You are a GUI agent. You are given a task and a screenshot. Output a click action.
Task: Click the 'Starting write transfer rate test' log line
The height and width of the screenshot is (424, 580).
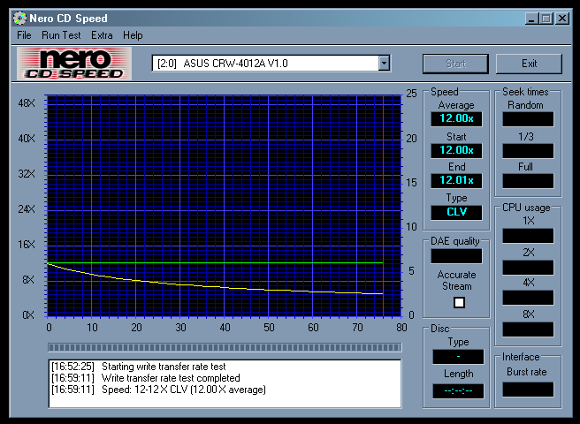(138, 367)
